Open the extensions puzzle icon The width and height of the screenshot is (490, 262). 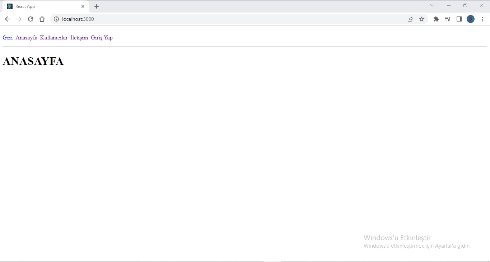(436, 19)
